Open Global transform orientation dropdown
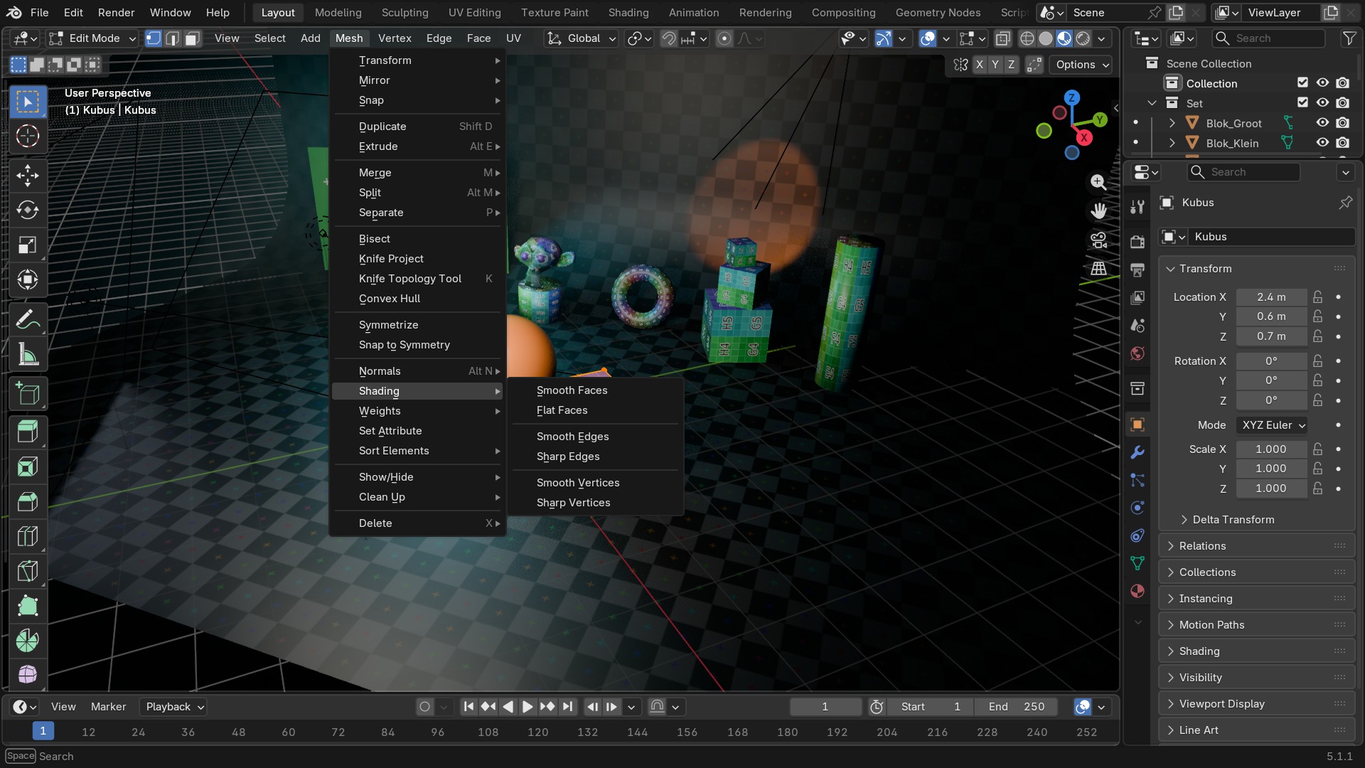This screenshot has height=768, width=1365. [581, 38]
